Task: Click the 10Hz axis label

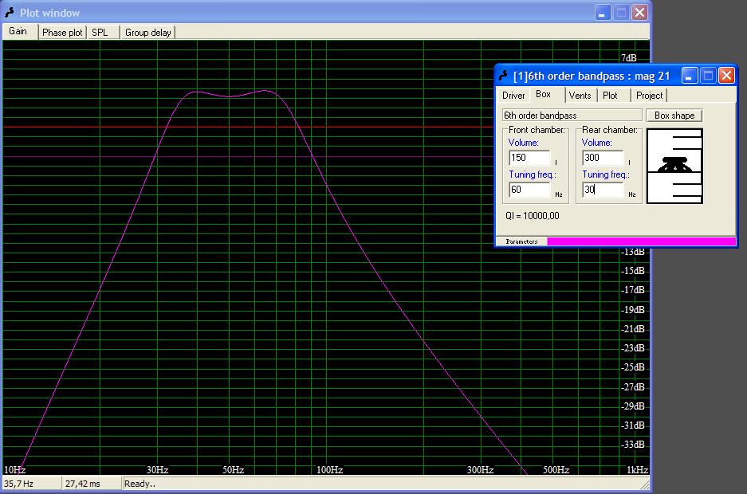Action: [15, 470]
